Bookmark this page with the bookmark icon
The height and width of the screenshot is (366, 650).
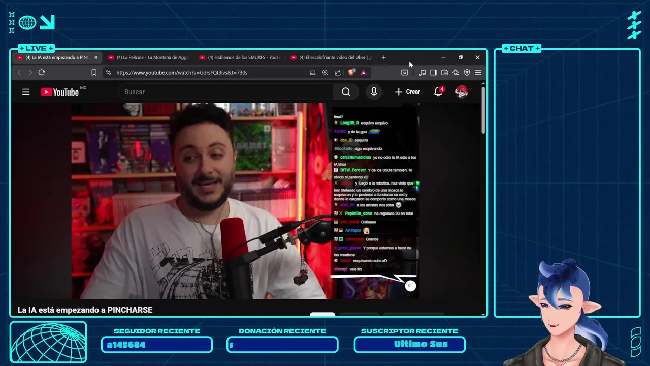[x=94, y=73]
